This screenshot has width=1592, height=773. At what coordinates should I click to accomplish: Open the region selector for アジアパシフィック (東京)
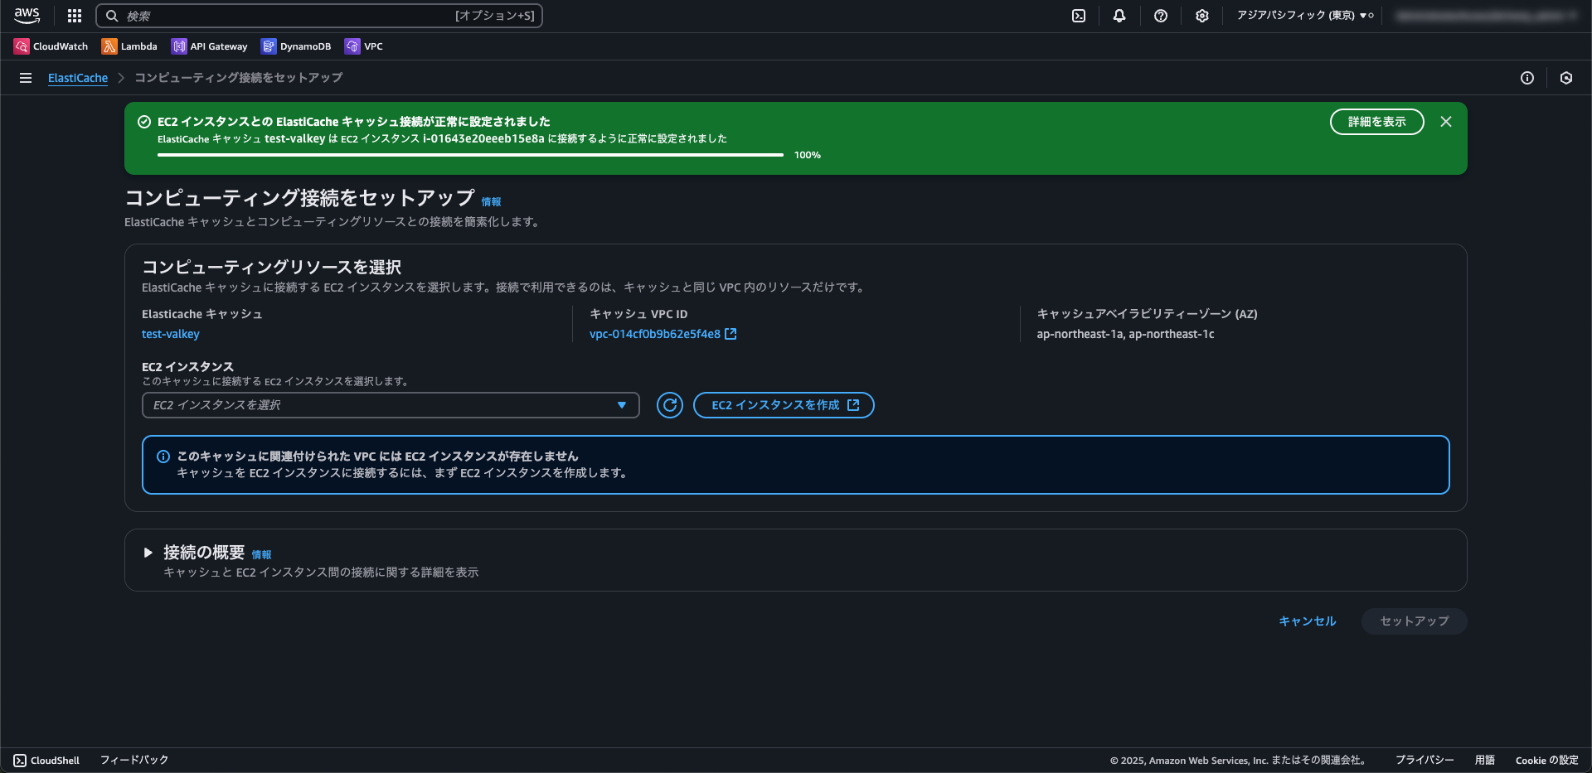point(1303,16)
